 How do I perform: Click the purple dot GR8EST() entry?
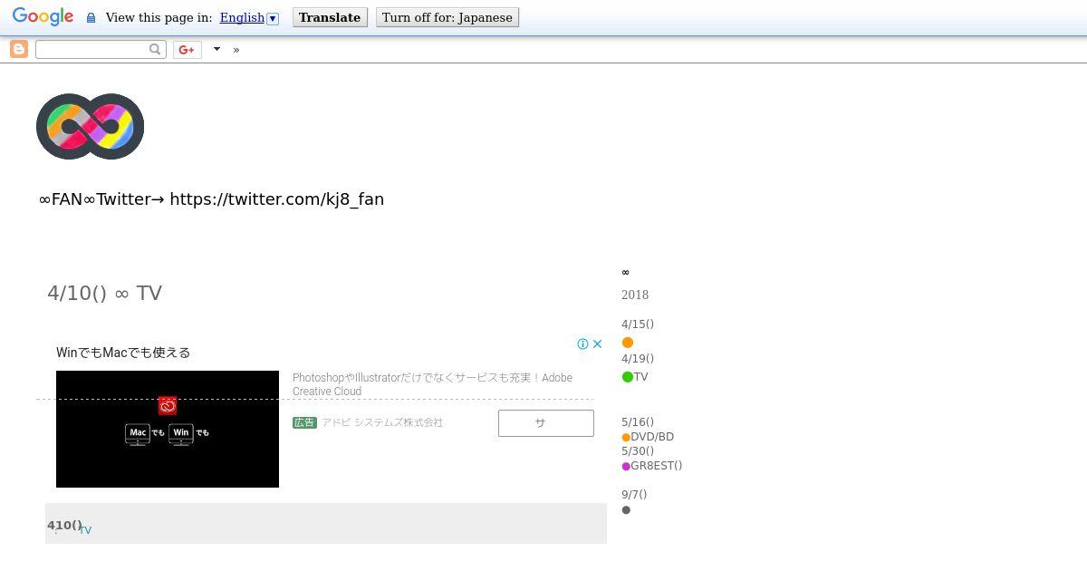click(x=652, y=466)
